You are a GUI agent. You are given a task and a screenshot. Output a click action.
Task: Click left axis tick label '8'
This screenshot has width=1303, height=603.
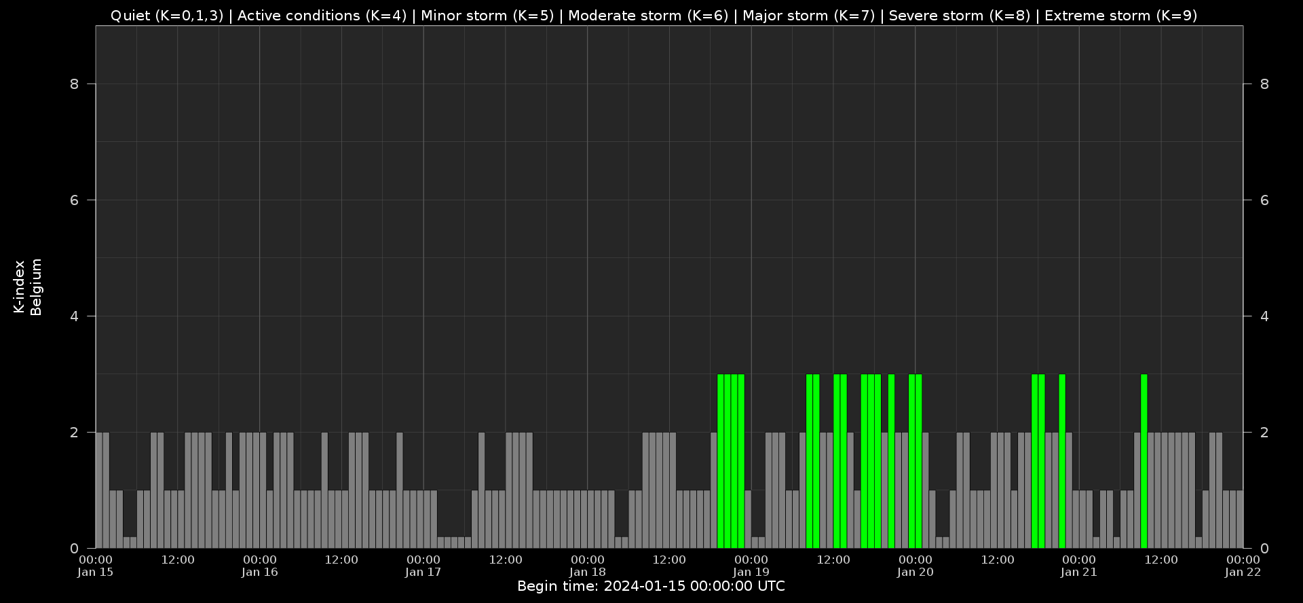[74, 84]
